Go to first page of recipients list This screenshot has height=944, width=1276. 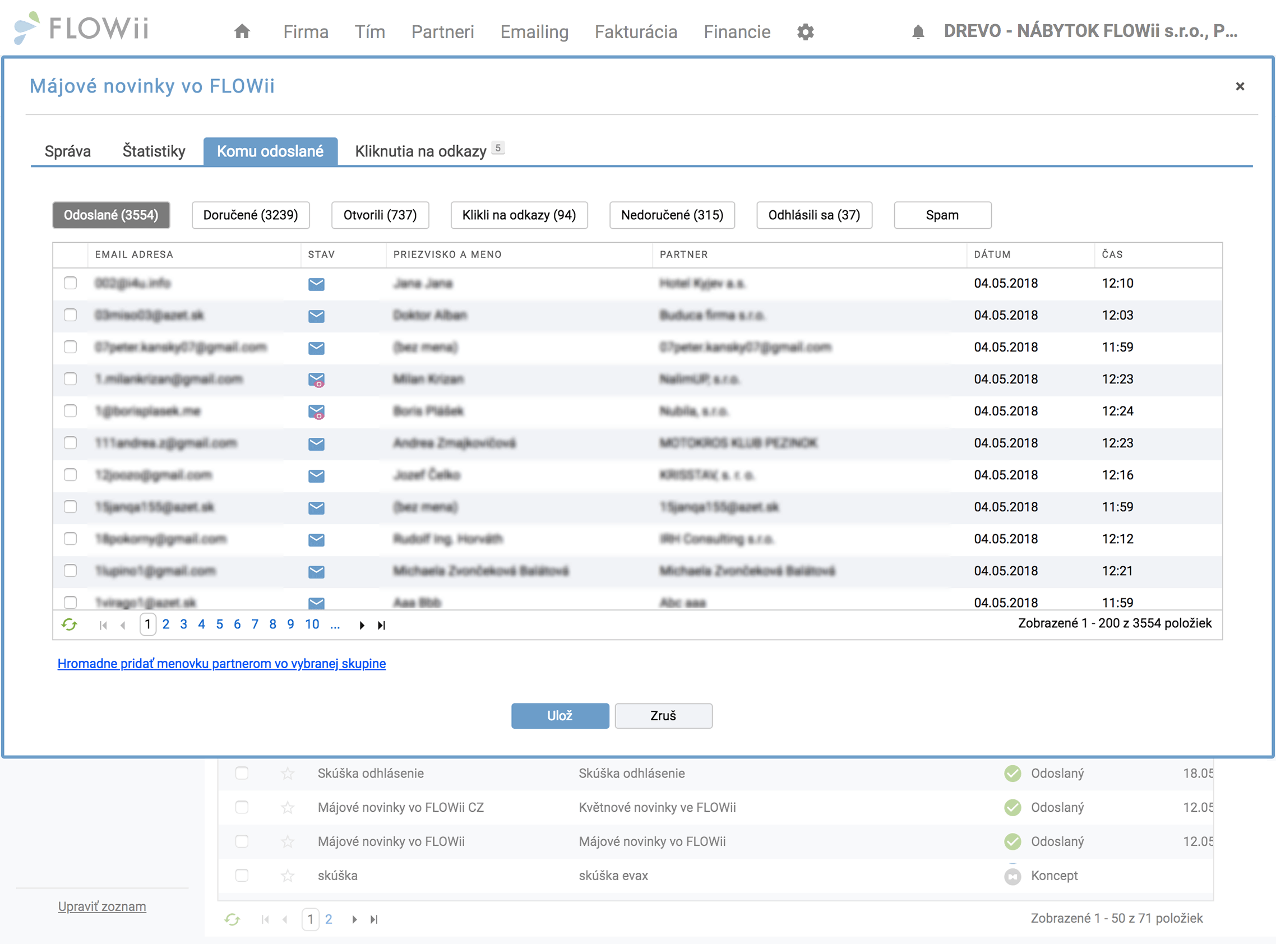point(103,625)
